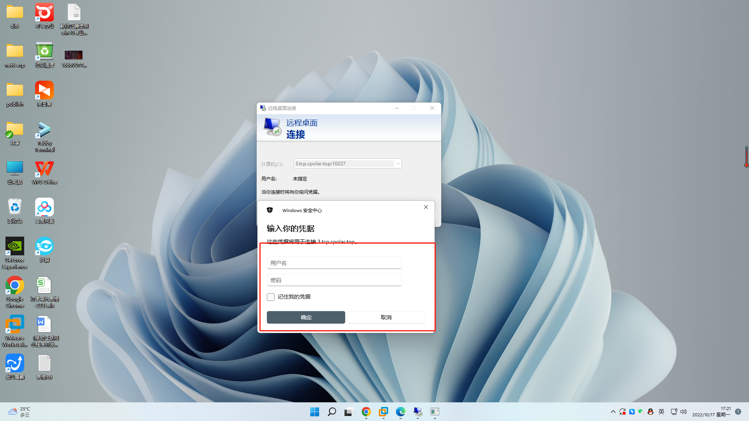Viewport: 749px width, 421px height.
Task: Select 用户名 input field
Action: pos(334,263)
